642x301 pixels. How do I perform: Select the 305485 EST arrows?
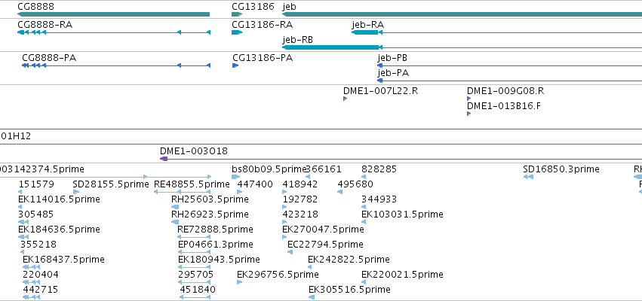(23, 222)
